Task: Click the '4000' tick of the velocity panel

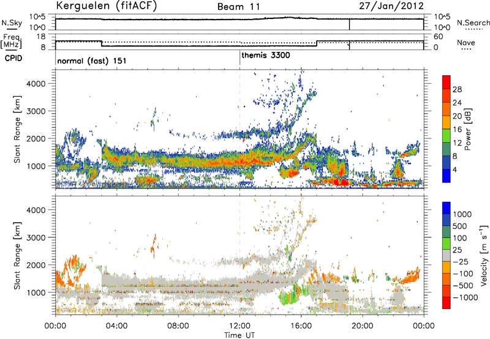Action: click(36, 210)
